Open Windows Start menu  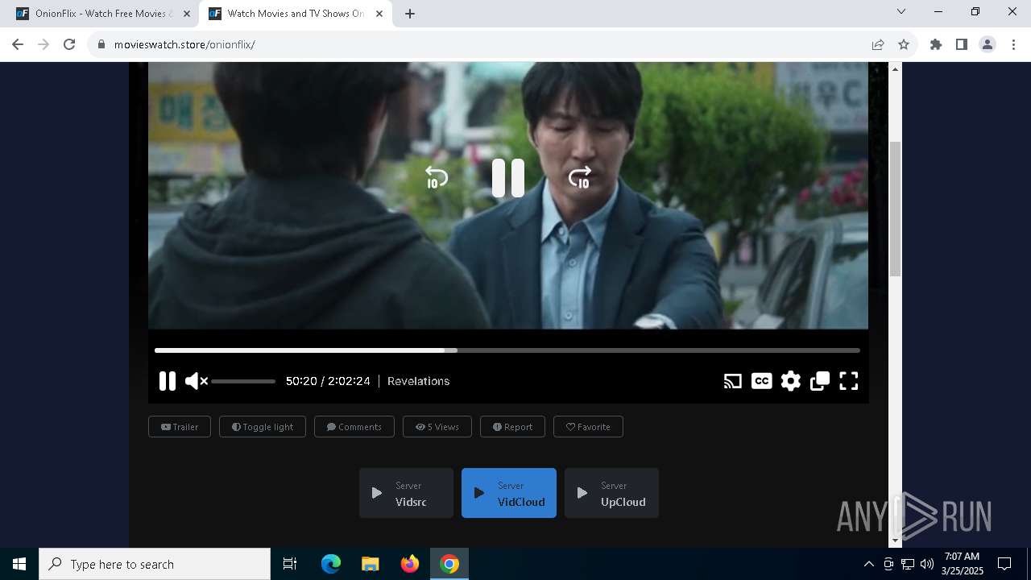pyautogui.click(x=19, y=564)
